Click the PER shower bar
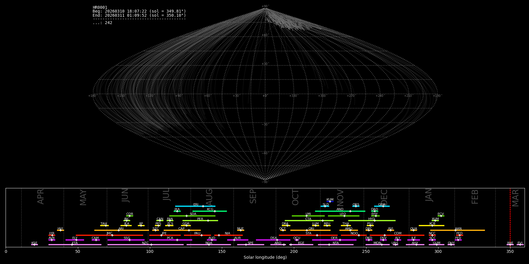529x264 pixels. tap(200, 221)
